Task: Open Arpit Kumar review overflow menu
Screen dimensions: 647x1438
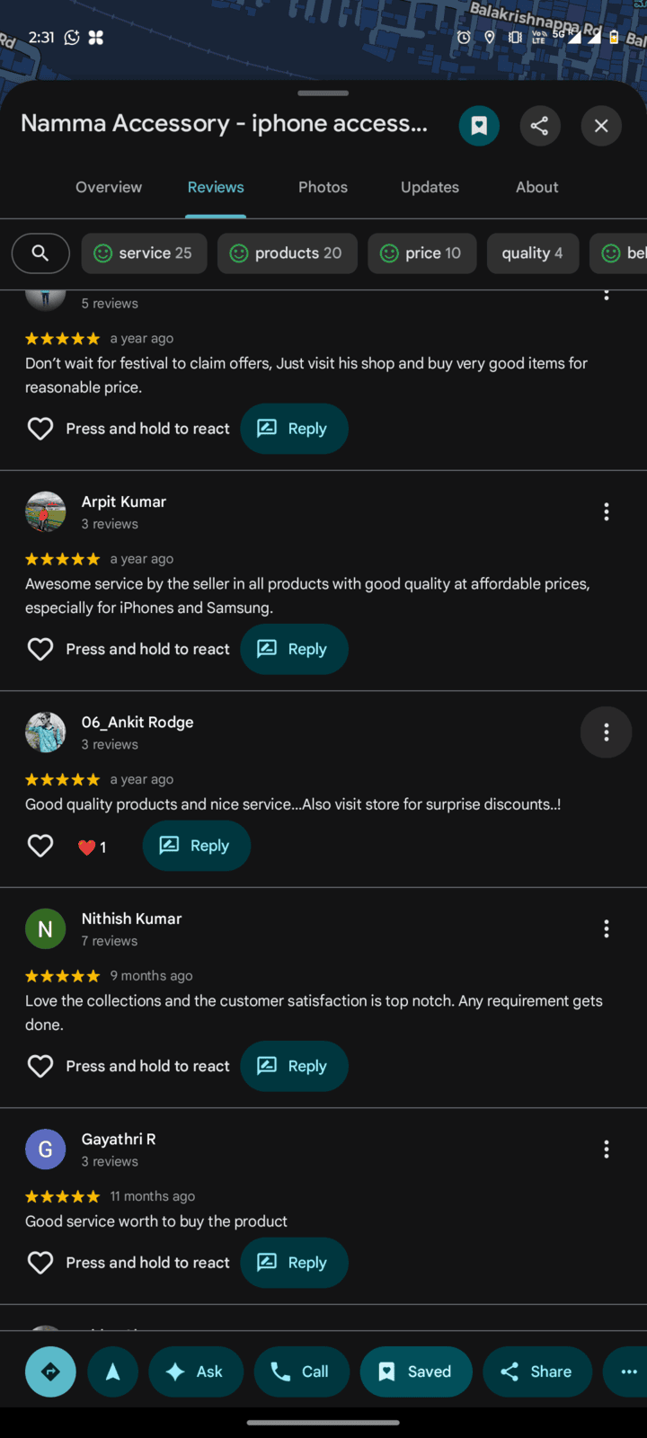Action: point(607,512)
